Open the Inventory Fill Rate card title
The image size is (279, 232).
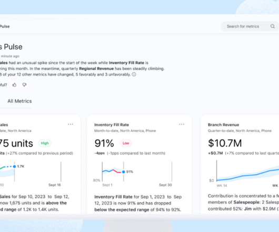coord(112,125)
